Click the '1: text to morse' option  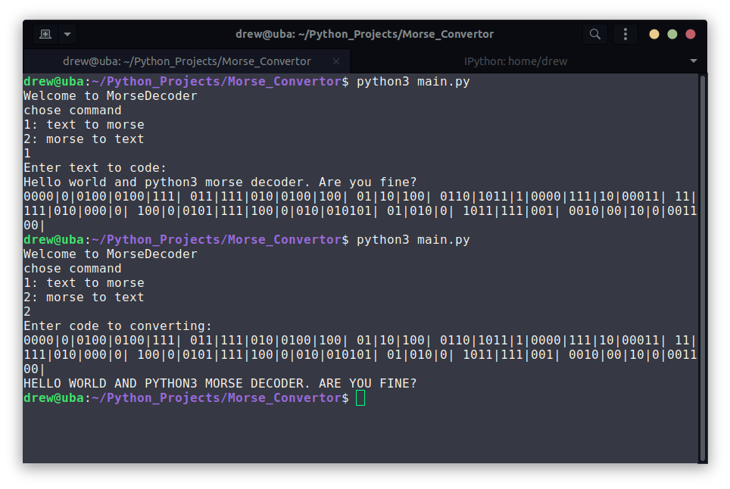[x=83, y=124]
